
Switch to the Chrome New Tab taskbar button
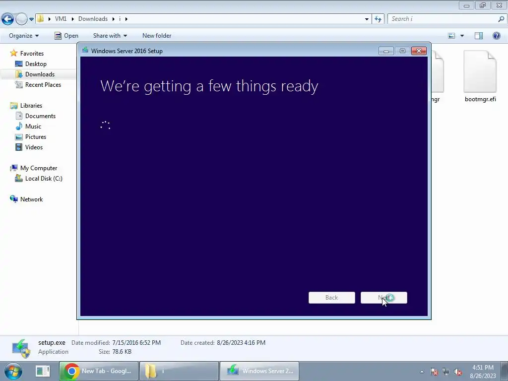pyautogui.click(x=99, y=371)
